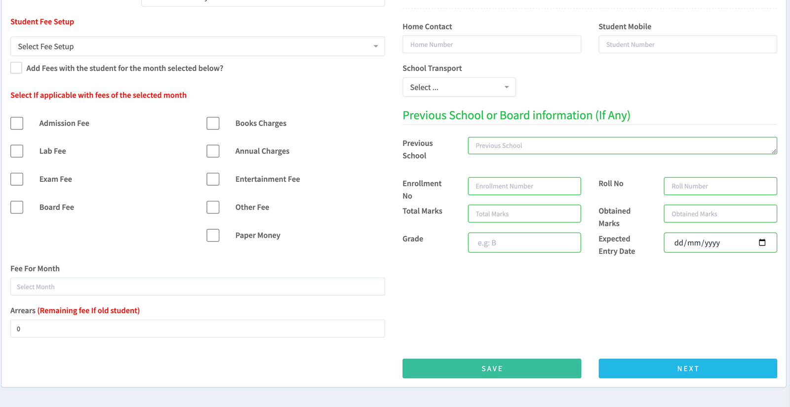Tick the Paper Money checkbox
Image resolution: width=790 pixels, height=407 pixels.
click(213, 235)
